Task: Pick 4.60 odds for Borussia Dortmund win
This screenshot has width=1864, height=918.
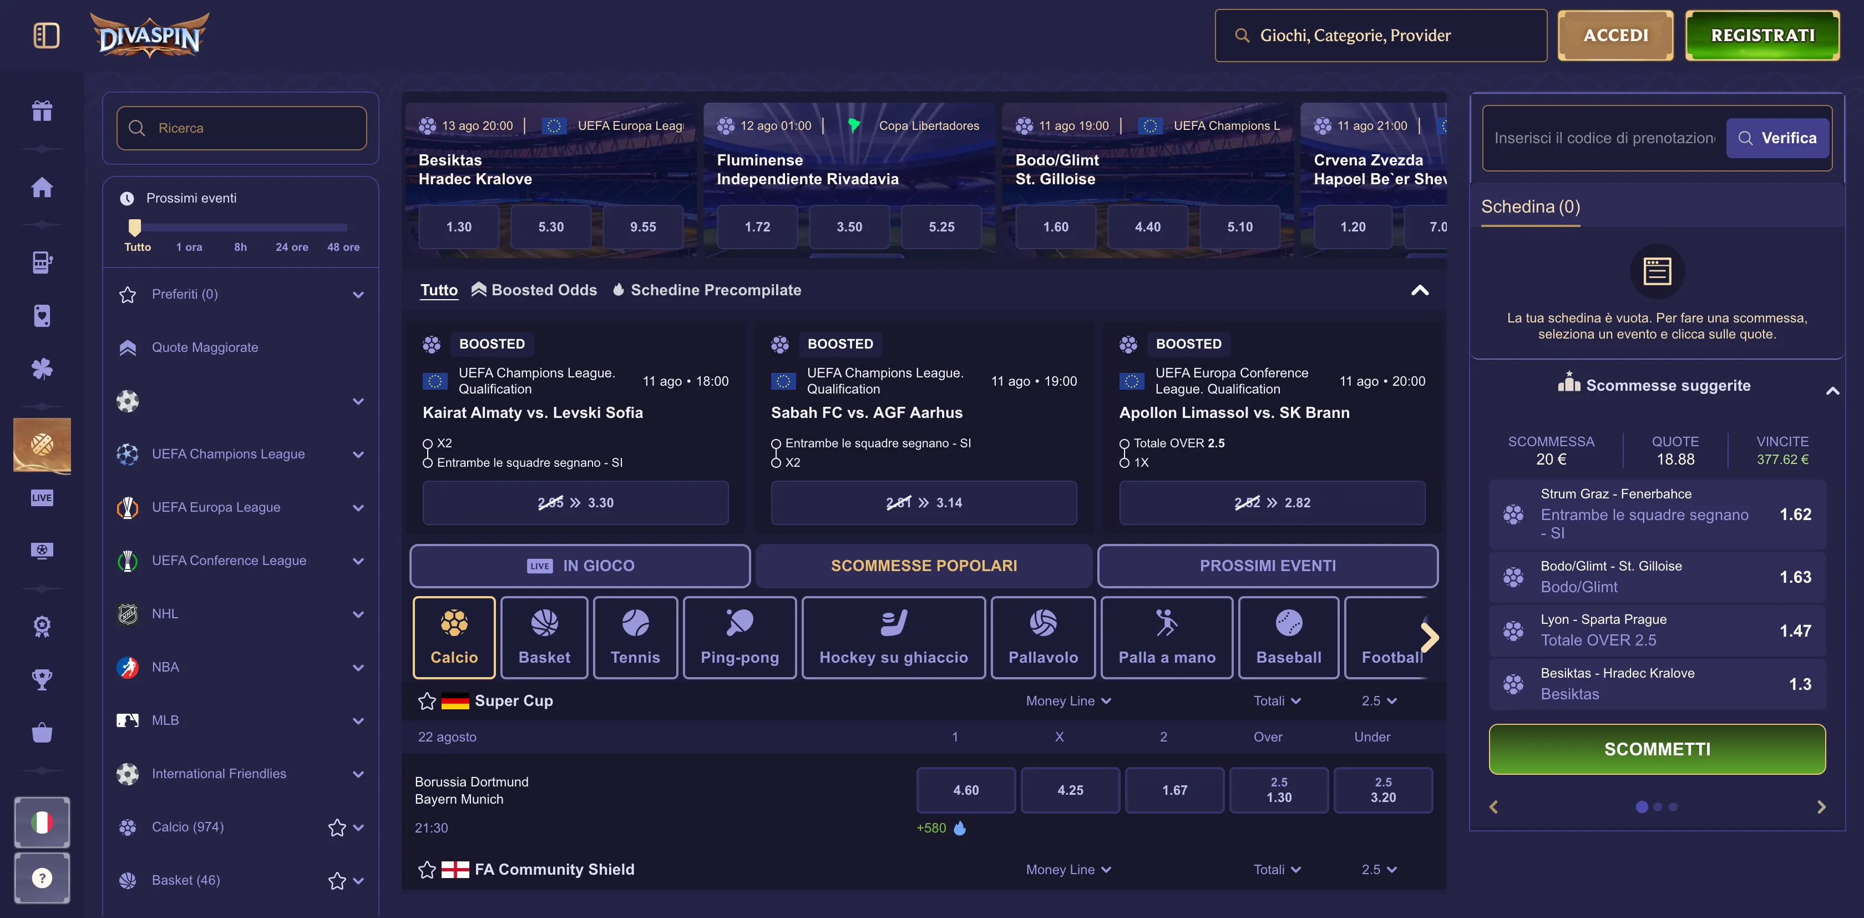Action: 966,790
